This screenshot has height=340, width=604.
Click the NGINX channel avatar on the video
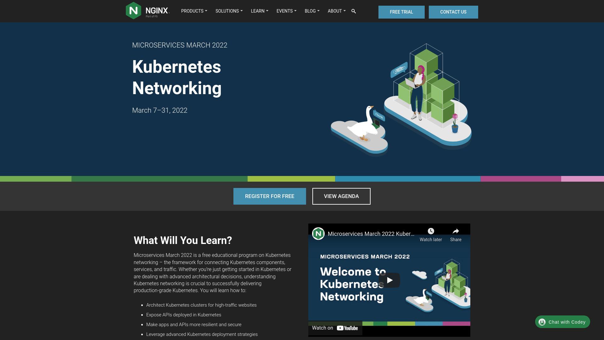[318, 234]
